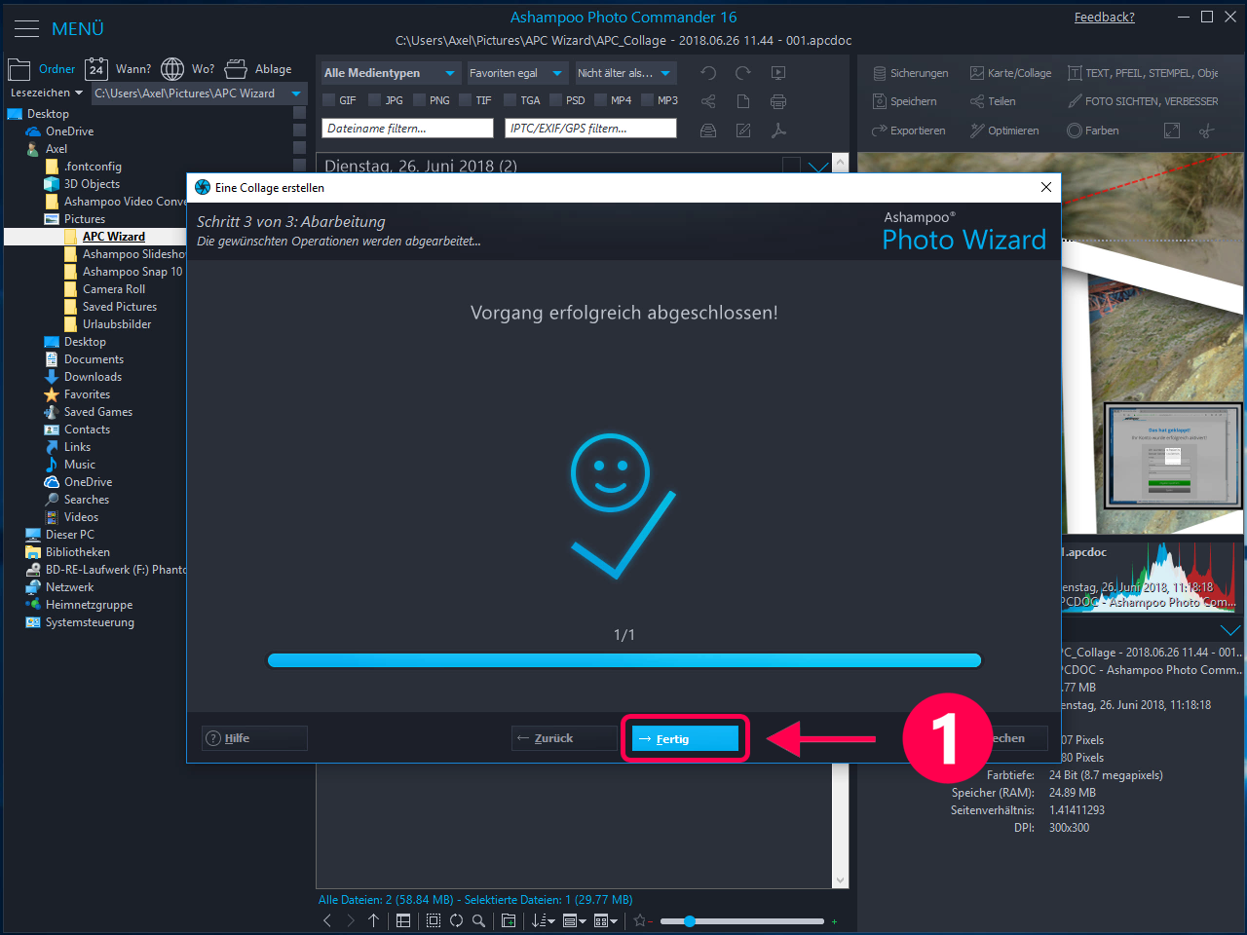Open the Feedback? link
The width and height of the screenshot is (1247, 935).
click(x=1105, y=18)
